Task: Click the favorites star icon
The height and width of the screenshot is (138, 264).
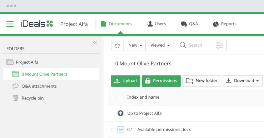Action: point(117,45)
